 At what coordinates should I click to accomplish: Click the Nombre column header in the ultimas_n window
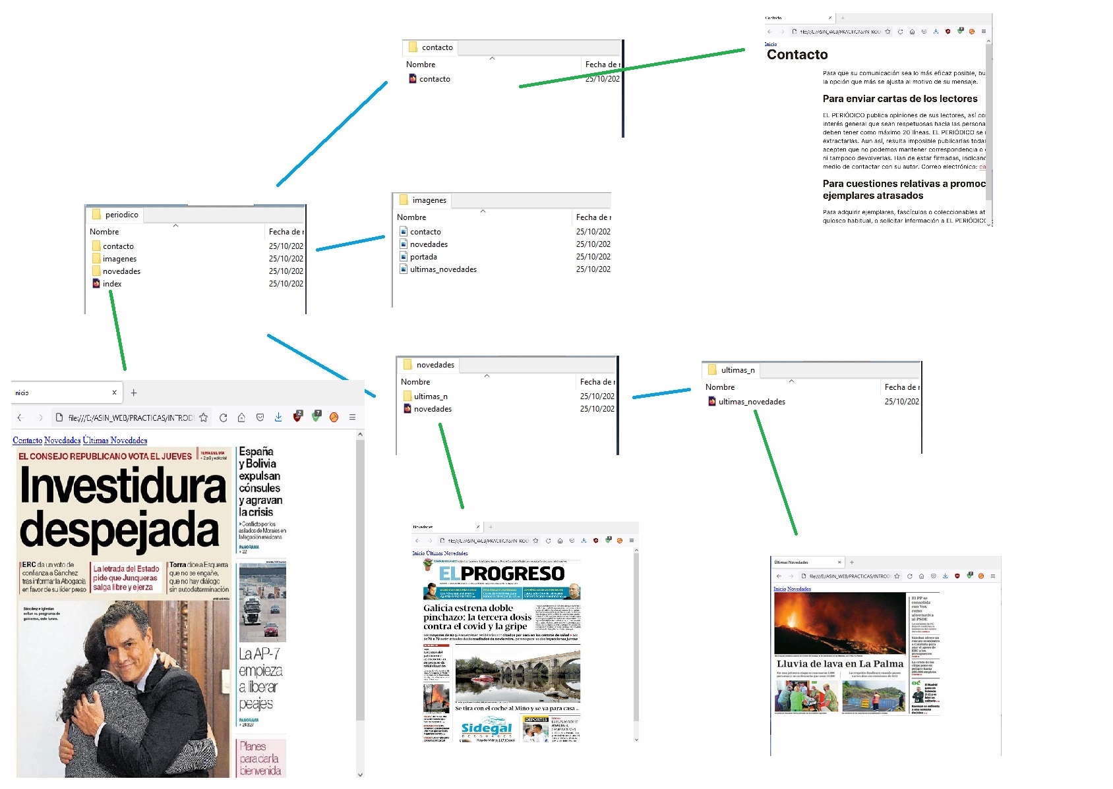coord(720,387)
